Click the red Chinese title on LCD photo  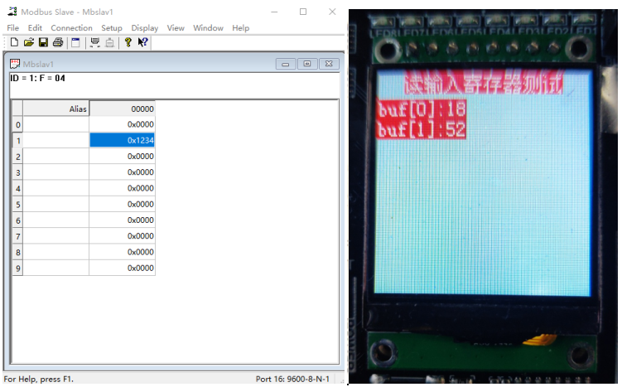(x=484, y=83)
